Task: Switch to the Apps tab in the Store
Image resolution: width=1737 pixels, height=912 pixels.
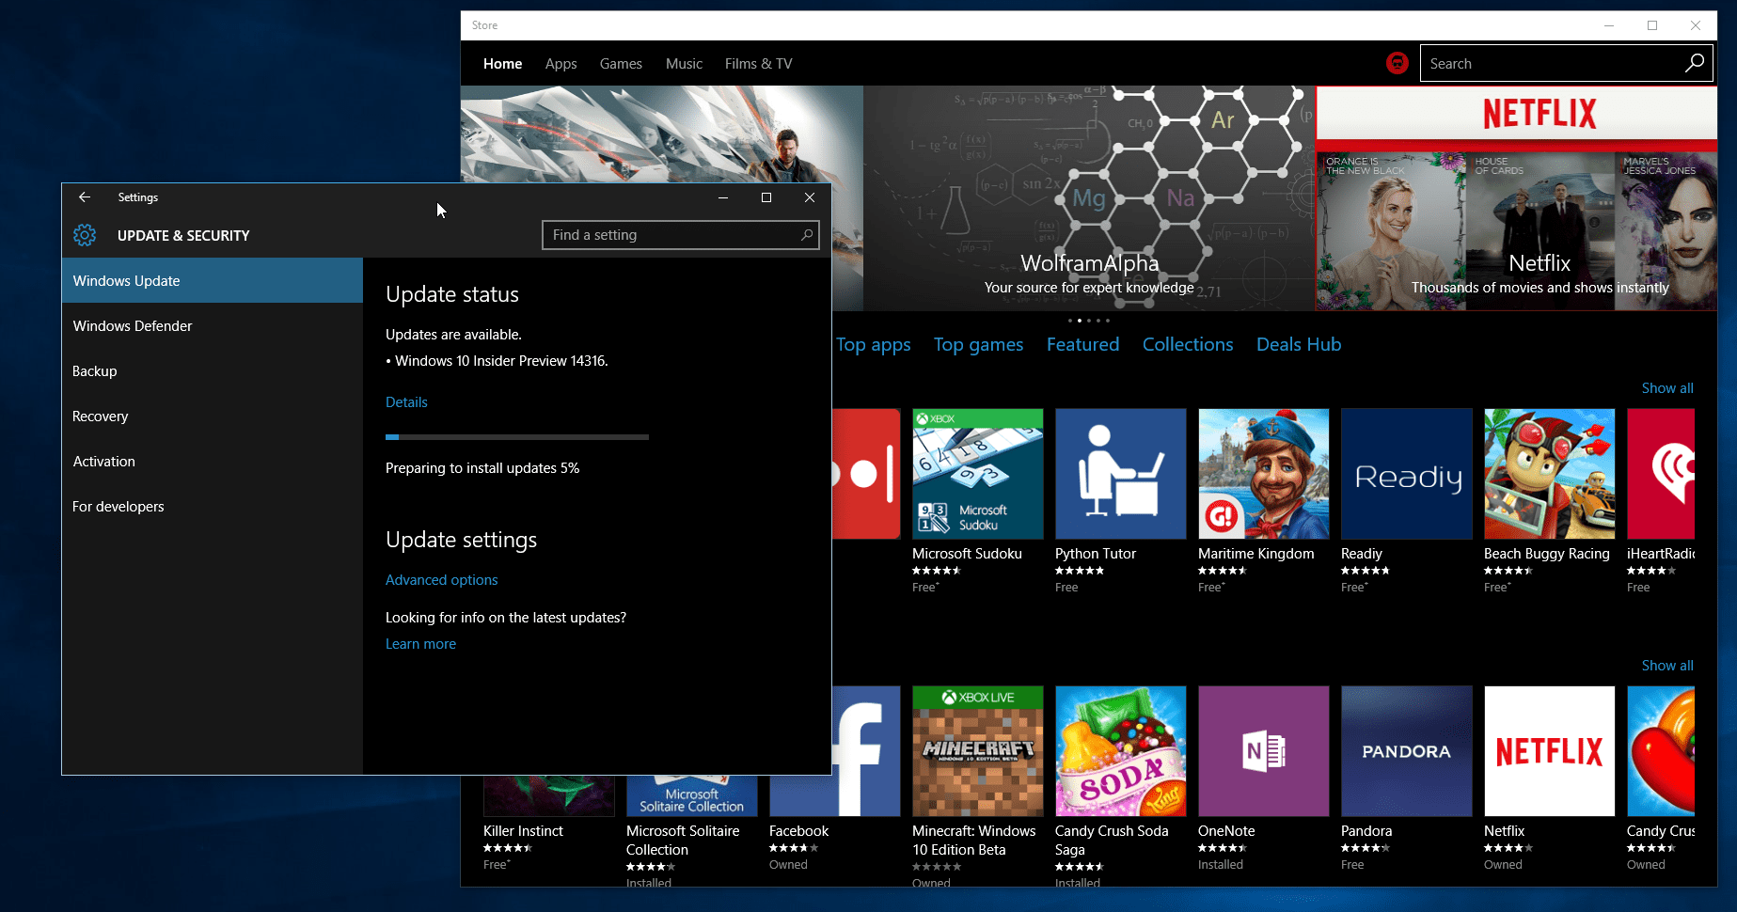Action: [561, 63]
